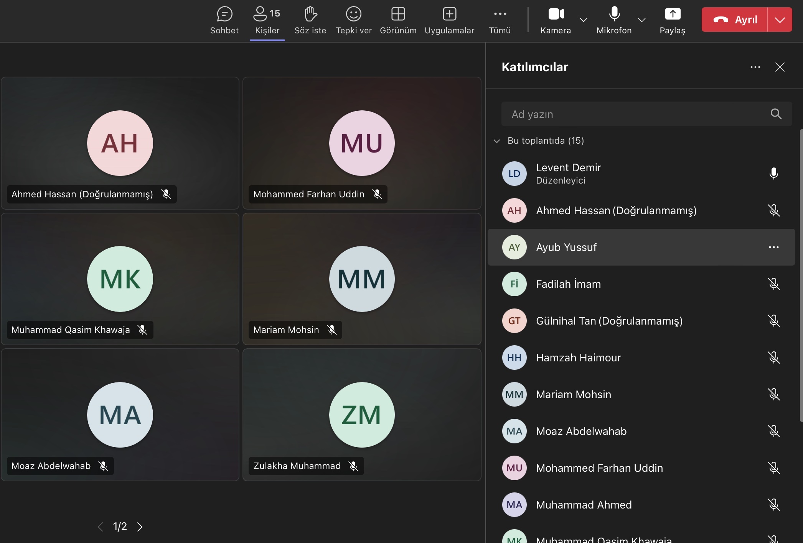Open Uygulamalar apps icon
This screenshot has width=803, height=543.
click(x=449, y=15)
